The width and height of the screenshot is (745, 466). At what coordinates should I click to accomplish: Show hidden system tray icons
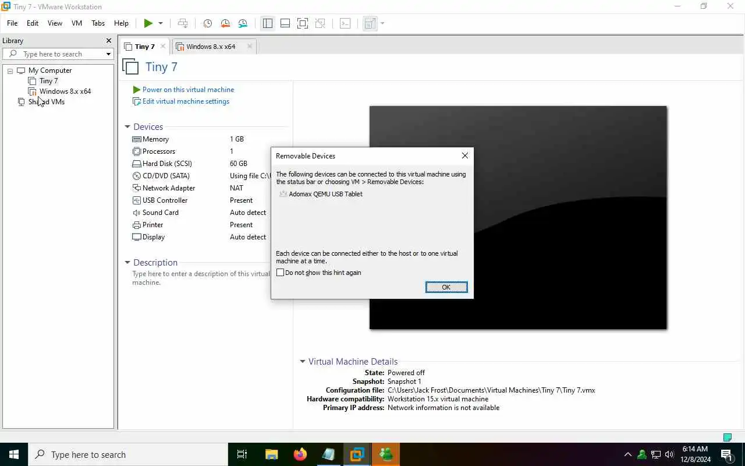[627, 454]
